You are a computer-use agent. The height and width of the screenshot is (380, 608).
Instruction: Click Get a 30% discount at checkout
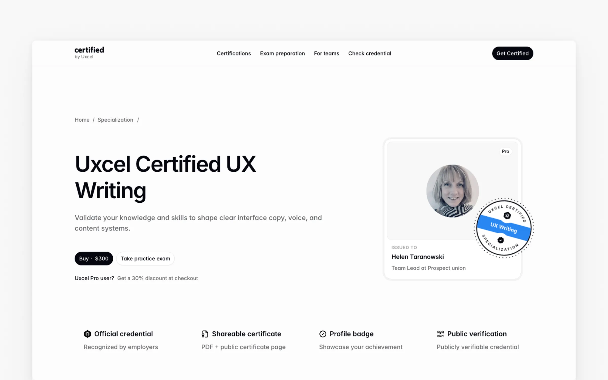[x=157, y=278]
